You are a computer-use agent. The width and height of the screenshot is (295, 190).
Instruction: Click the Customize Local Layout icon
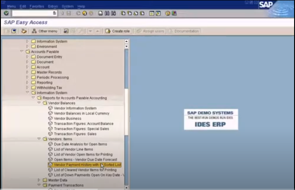[x=174, y=13]
